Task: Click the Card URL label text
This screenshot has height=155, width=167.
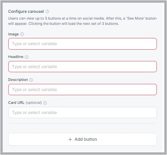Action: pyautogui.click(x=16, y=103)
